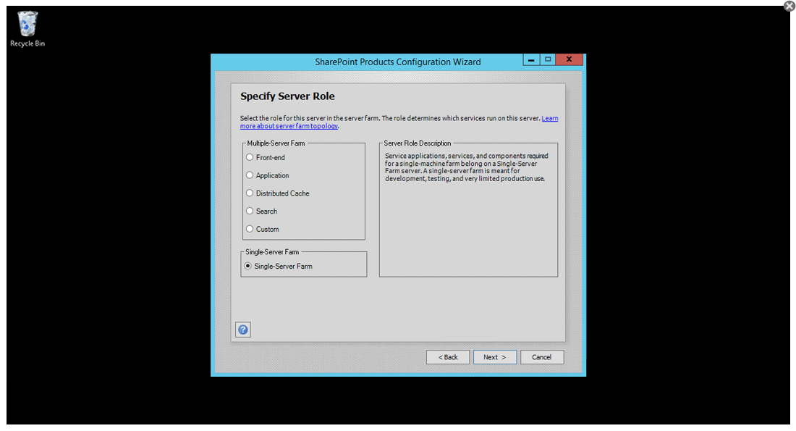
Task: Select the Front-end server role
Action: click(250, 158)
